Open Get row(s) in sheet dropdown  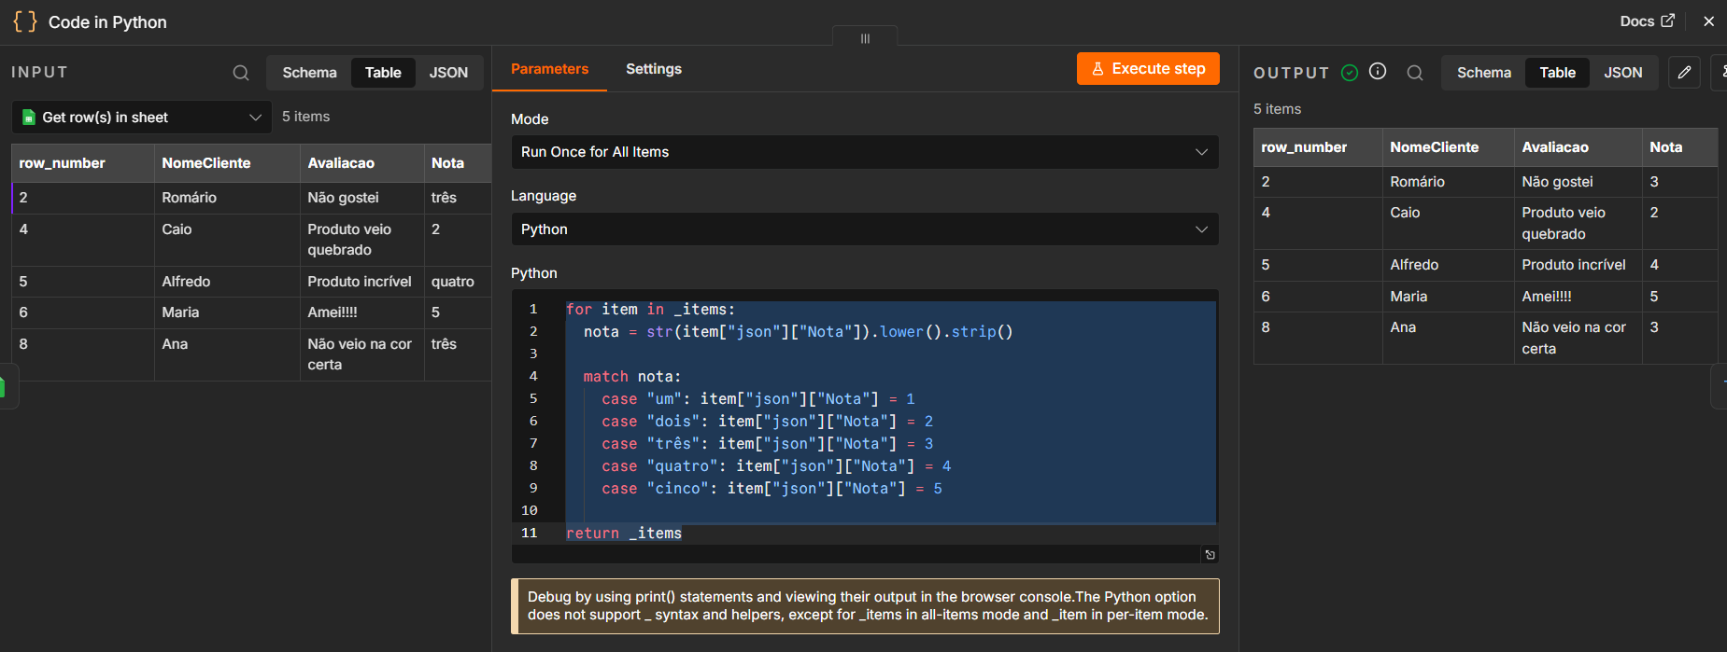[142, 118]
